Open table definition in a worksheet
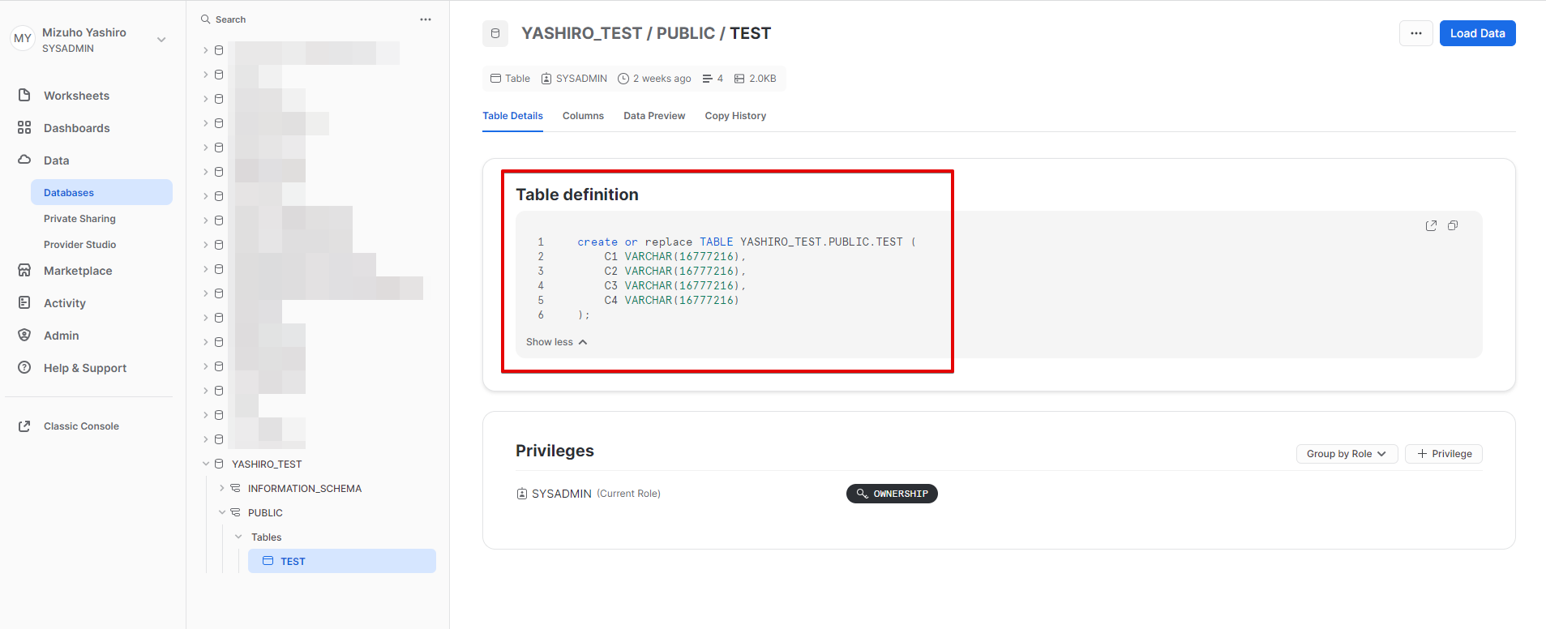 pyautogui.click(x=1431, y=225)
